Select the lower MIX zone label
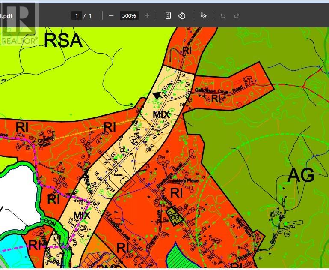The image size is (329, 270). [x=82, y=215]
